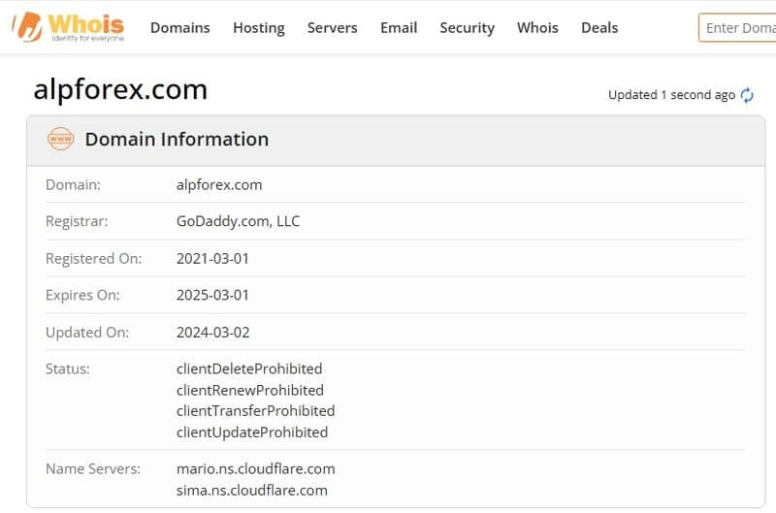
Task: Click the 2025-03-01 expiry date
Action: tap(212, 295)
